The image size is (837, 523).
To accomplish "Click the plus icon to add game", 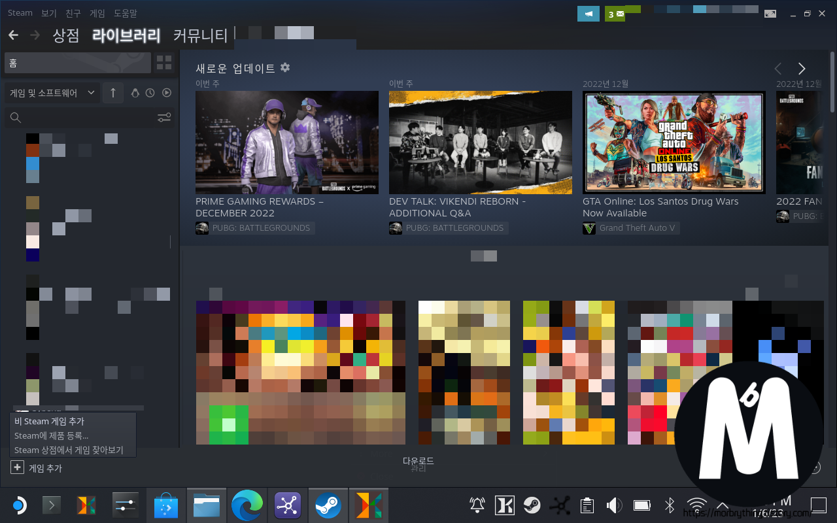I will pos(17,467).
